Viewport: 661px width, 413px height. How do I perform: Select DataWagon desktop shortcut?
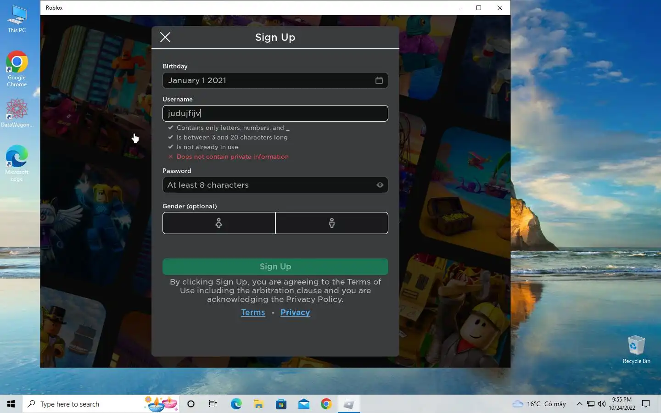point(17,113)
